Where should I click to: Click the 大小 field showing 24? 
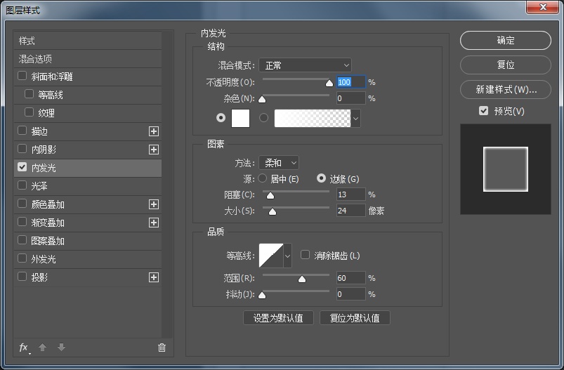click(x=350, y=211)
